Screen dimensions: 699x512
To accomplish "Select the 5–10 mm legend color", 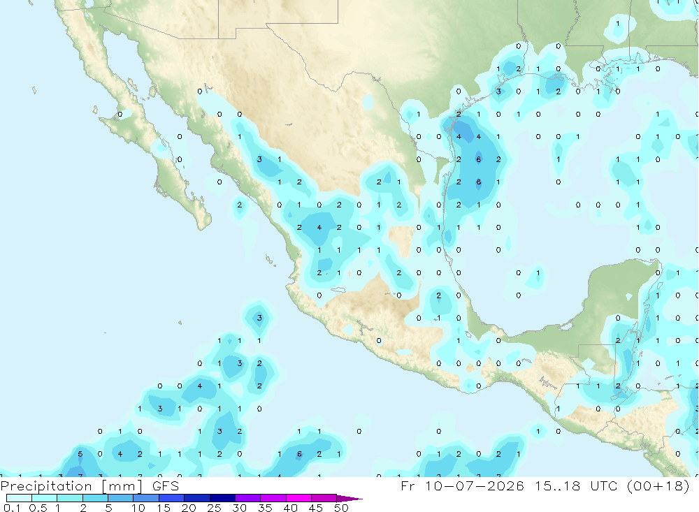I will tap(121, 498).
